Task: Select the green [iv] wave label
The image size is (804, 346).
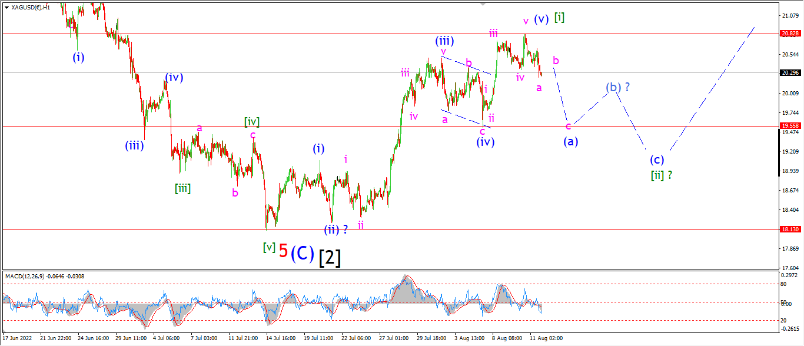Action: coord(252,122)
